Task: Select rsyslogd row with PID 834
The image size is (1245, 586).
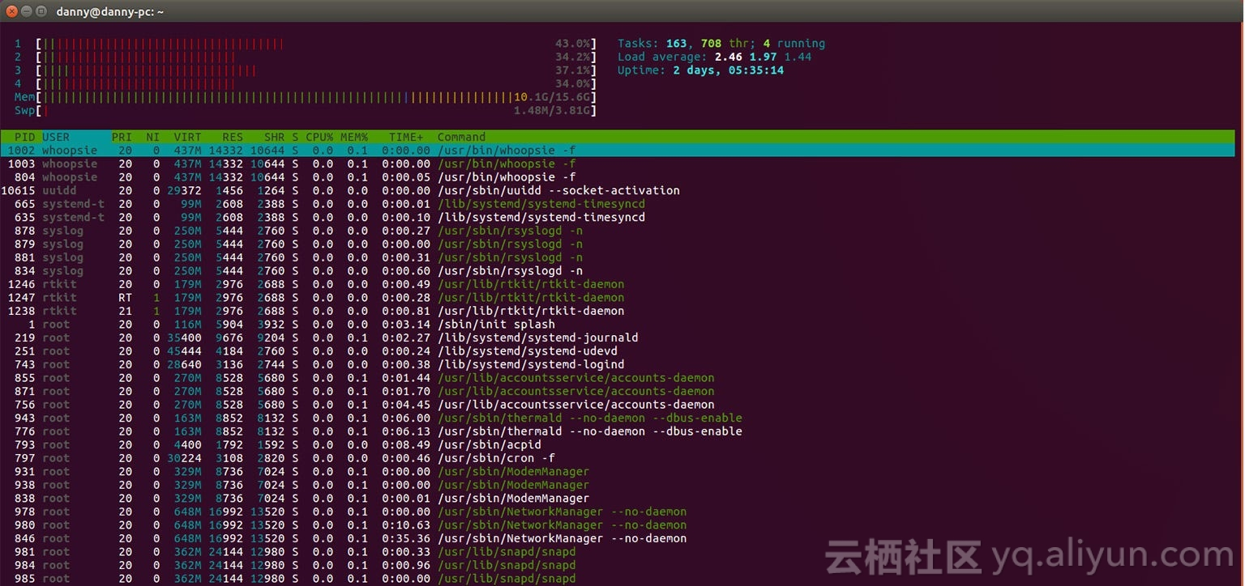Action: pyautogui.click(x=618, y=270)
